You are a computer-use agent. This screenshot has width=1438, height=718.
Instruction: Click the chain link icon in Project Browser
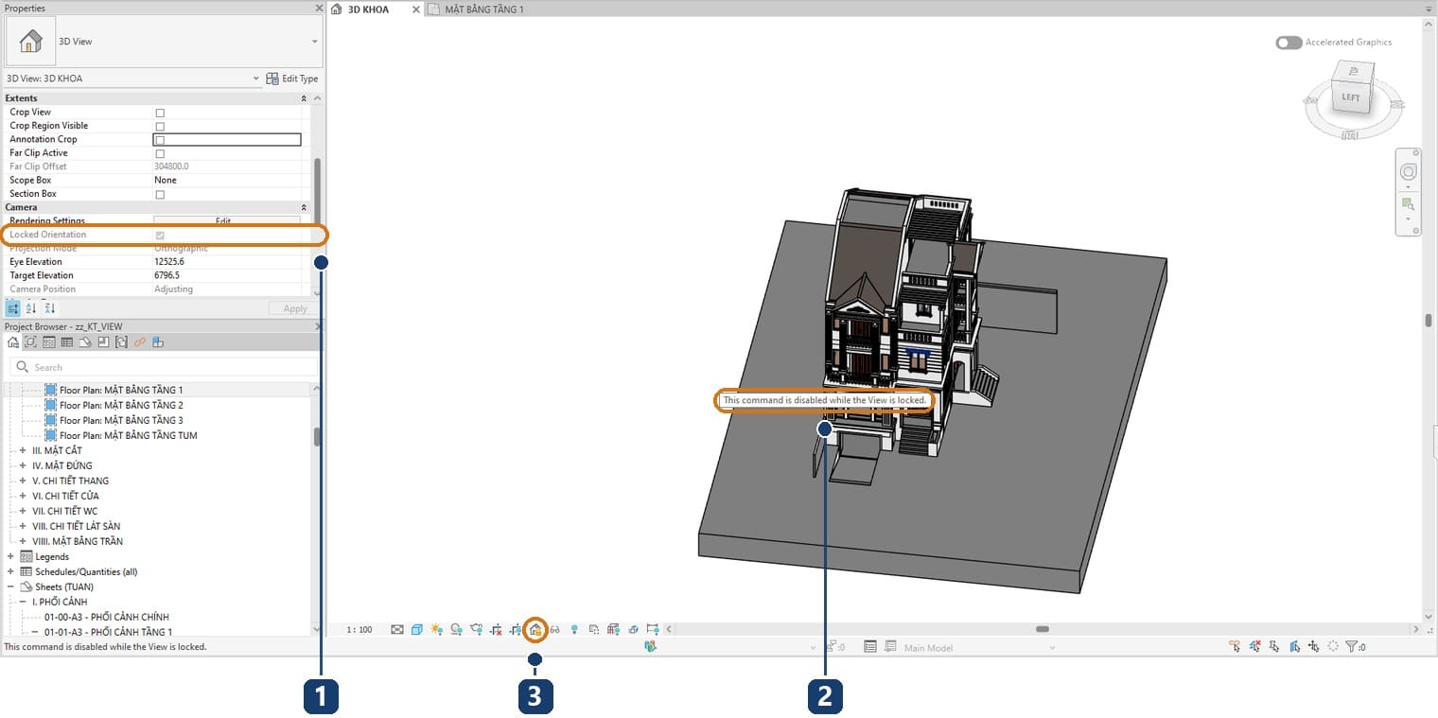140,342
